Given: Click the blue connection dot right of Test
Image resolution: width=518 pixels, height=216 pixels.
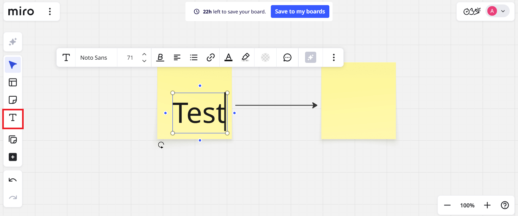Looking at the screenshot, I should tap(234, 113).
